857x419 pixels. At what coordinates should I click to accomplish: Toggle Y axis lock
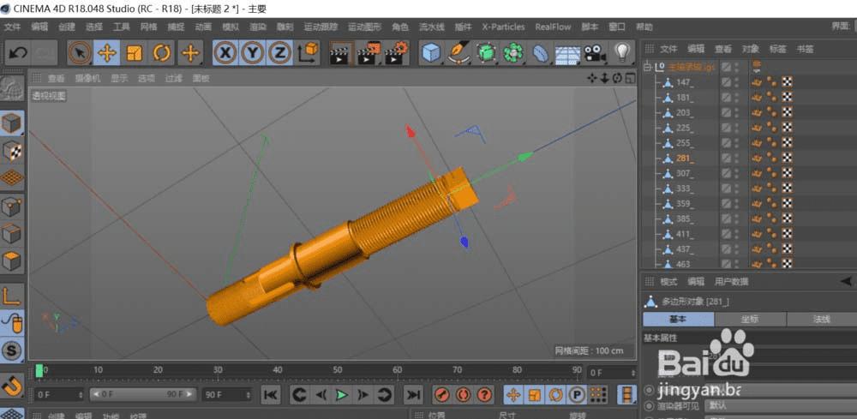253,53
